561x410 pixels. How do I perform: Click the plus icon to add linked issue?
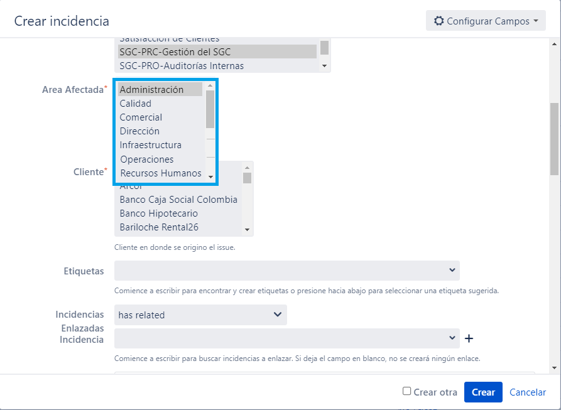(x=469, y=338)
